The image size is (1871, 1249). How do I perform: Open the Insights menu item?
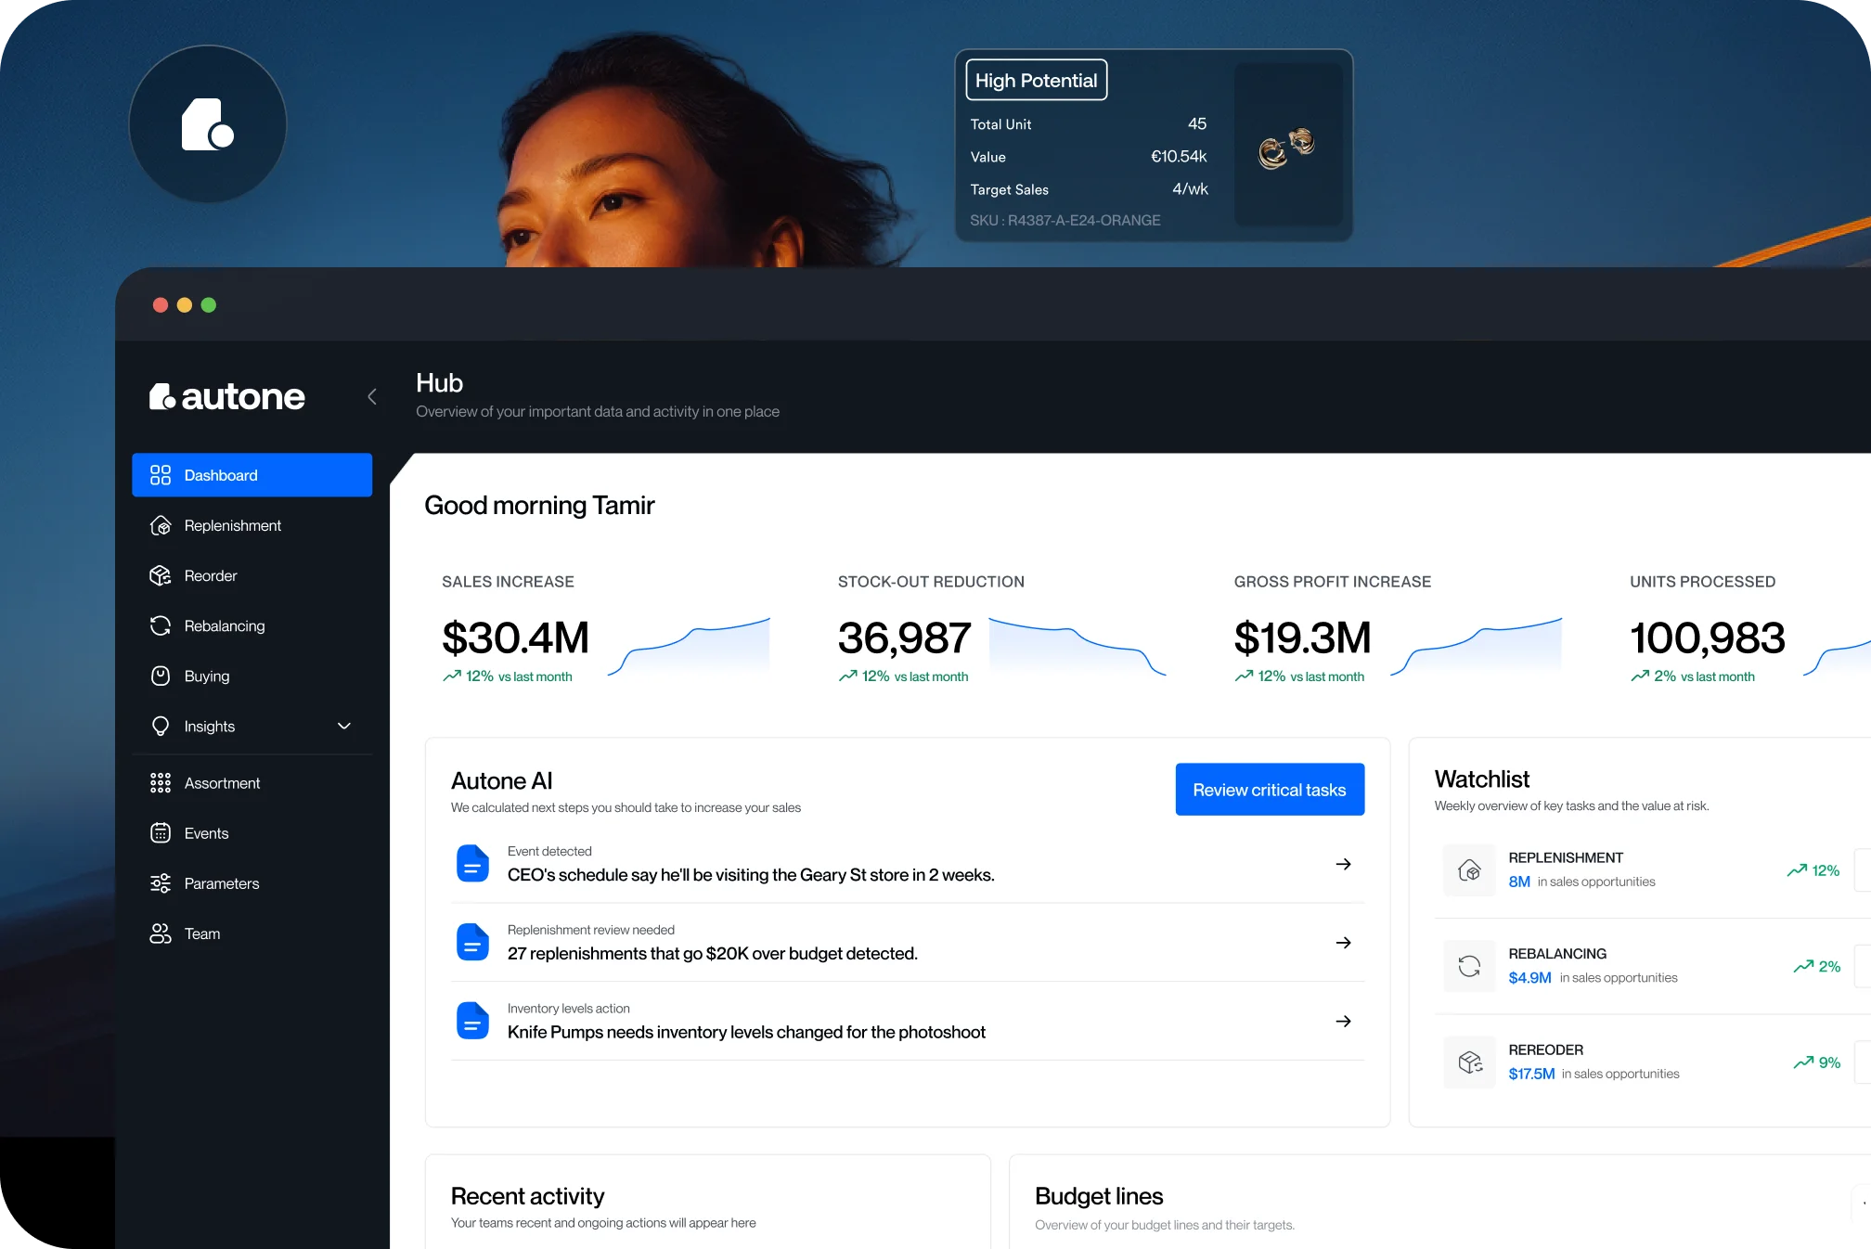click(210, 726)
